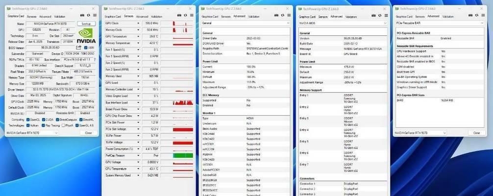Screen dimensions: 493x196
Task: Click the BAR0 16384 MB row
Action: 440,100
